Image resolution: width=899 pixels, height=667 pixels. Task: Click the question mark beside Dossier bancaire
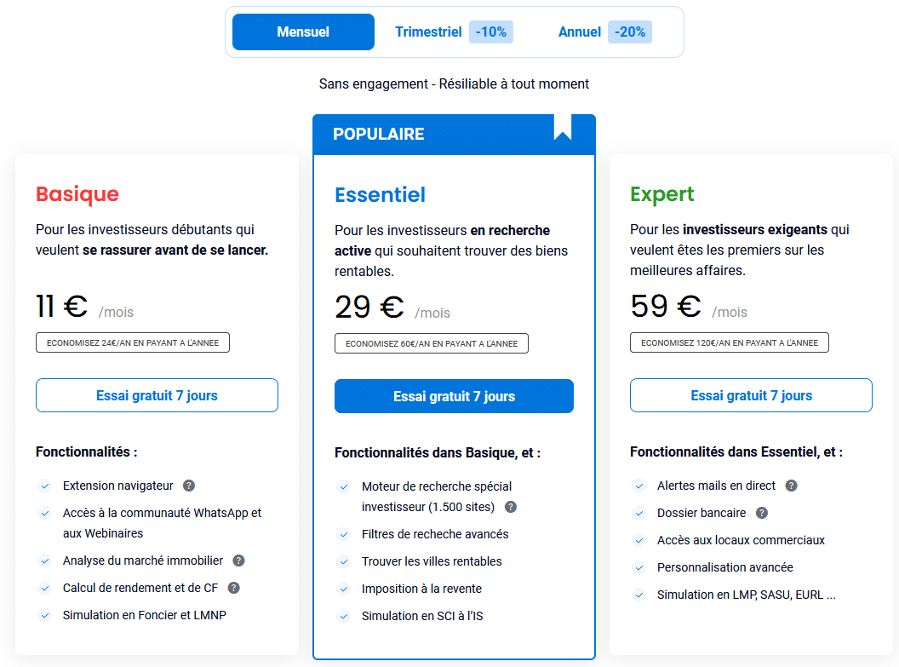[x=760, y=513]
